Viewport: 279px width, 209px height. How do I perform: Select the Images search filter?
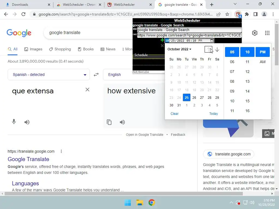(x=33, y=49)
